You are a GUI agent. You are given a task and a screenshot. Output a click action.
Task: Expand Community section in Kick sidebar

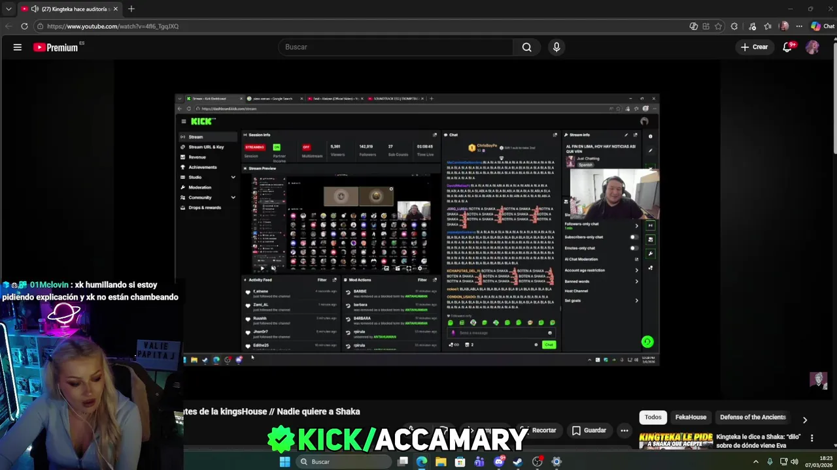coord(233,197)
